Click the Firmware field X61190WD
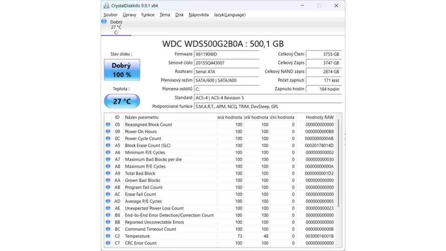 (x=226, y=54)
